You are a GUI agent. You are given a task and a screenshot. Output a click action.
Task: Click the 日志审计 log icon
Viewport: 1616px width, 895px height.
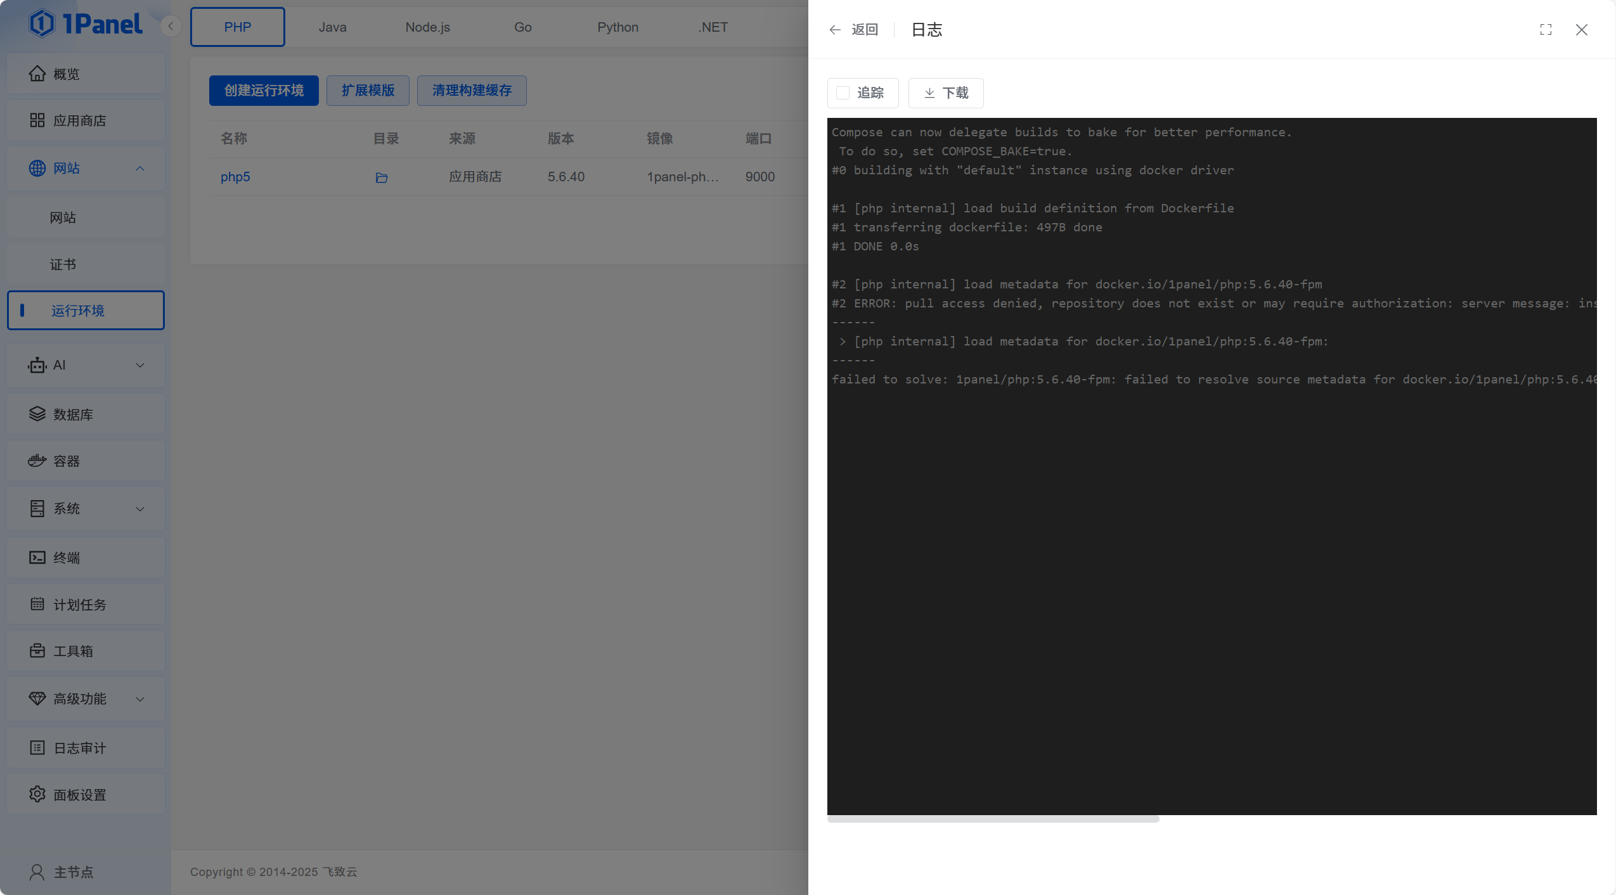[x=37, y=748]
